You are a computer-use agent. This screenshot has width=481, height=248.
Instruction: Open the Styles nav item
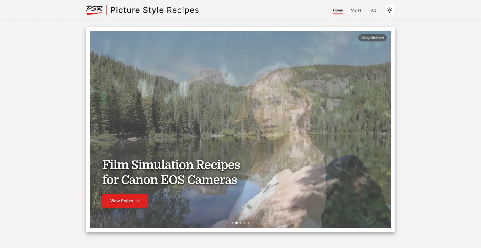pyautogui.click(x=356, y=10)
